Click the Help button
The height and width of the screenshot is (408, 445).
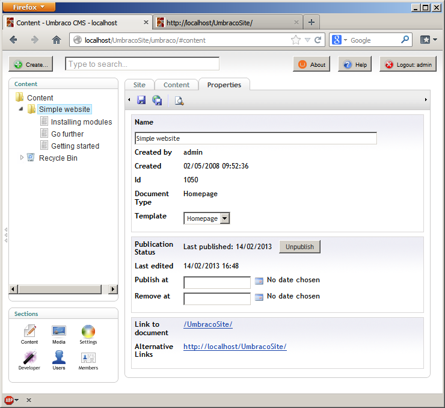pyautogui.click(x=355, y=64)
